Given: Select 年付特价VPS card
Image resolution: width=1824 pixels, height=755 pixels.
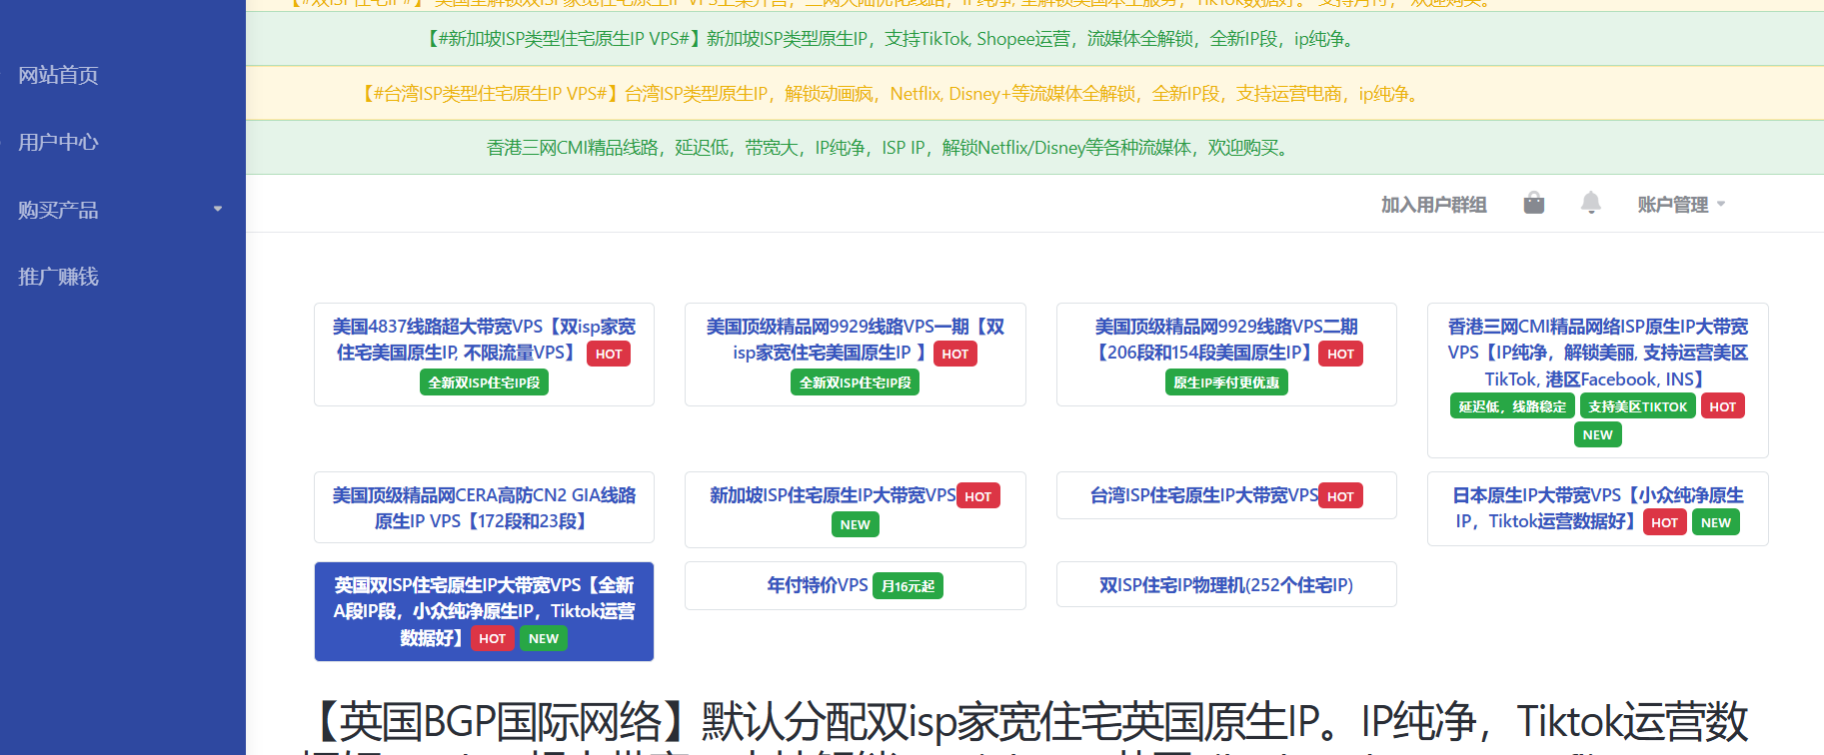Looking at the screenshot, I should [856, 585].
